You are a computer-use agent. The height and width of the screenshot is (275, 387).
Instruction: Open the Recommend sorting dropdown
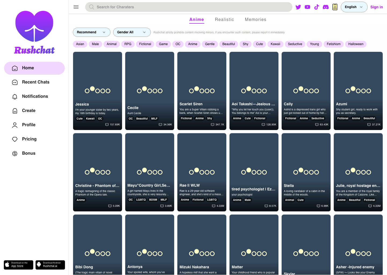click(91, 32)
